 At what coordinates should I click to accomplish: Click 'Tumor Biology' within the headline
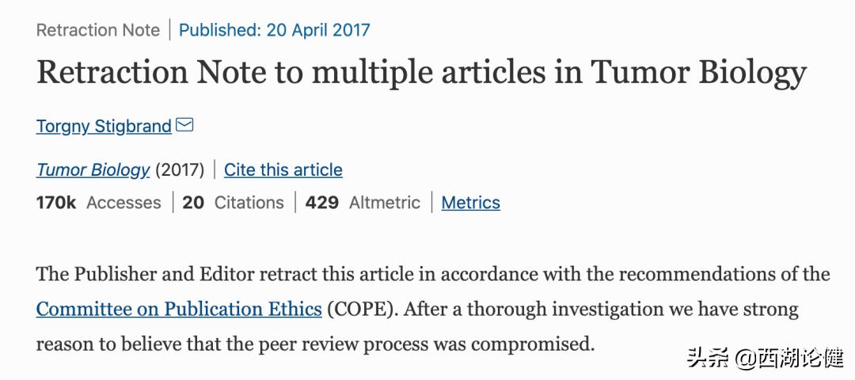click(x=698, y=73)
